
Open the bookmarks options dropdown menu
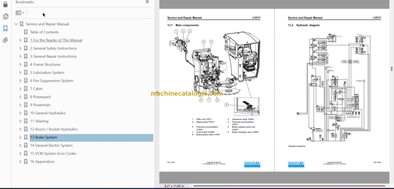20,13
